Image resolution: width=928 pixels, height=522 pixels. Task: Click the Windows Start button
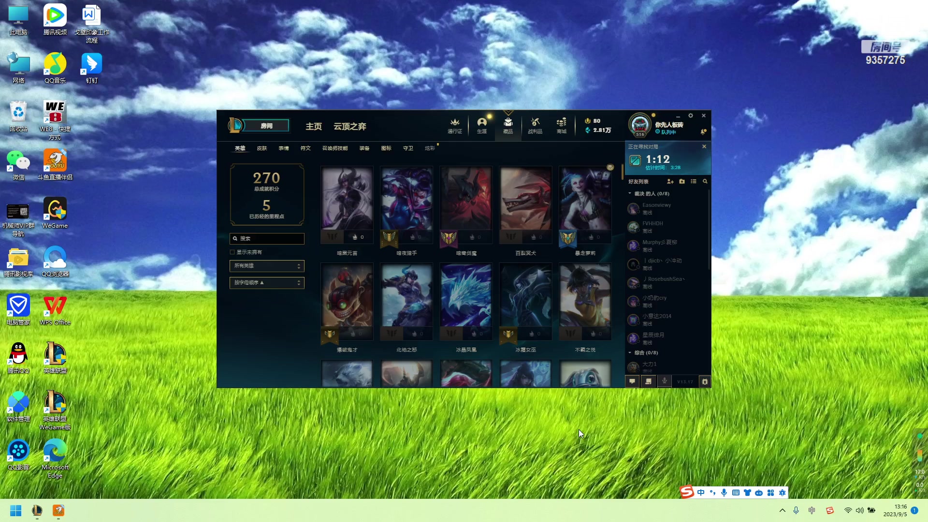click(x=16, y=510)
